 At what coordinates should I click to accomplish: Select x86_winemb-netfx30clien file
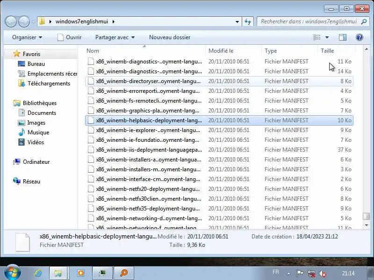[x=219, y=199]
